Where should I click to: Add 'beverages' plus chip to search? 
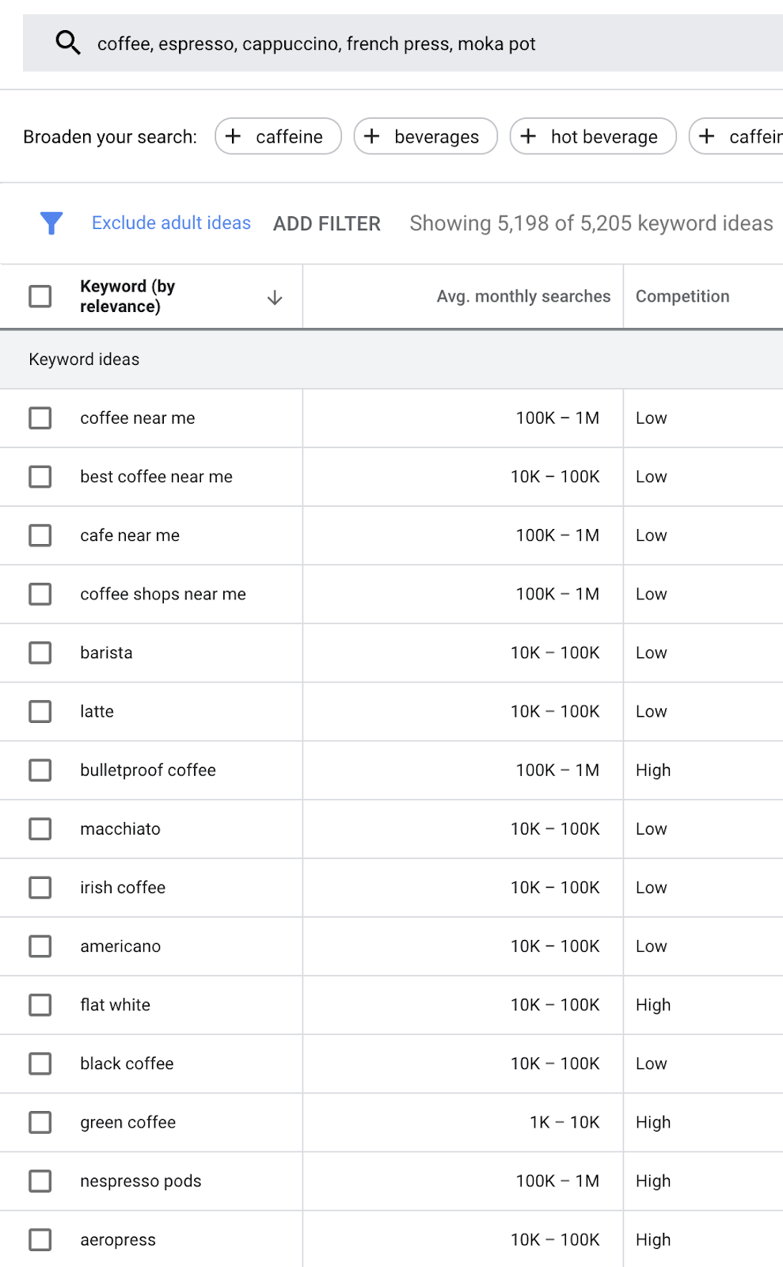click(x=425, y=136)
